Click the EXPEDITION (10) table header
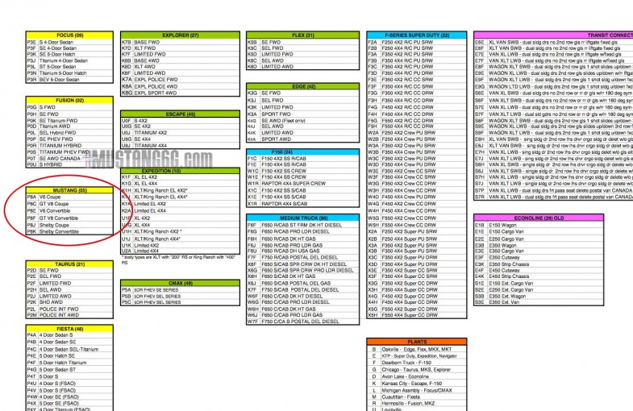 click(x=180, y=171)
